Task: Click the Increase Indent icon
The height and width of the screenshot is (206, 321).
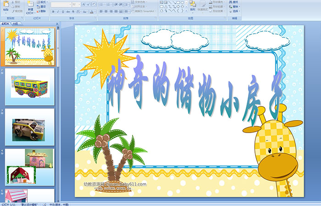Action: (x=121, y=5)
